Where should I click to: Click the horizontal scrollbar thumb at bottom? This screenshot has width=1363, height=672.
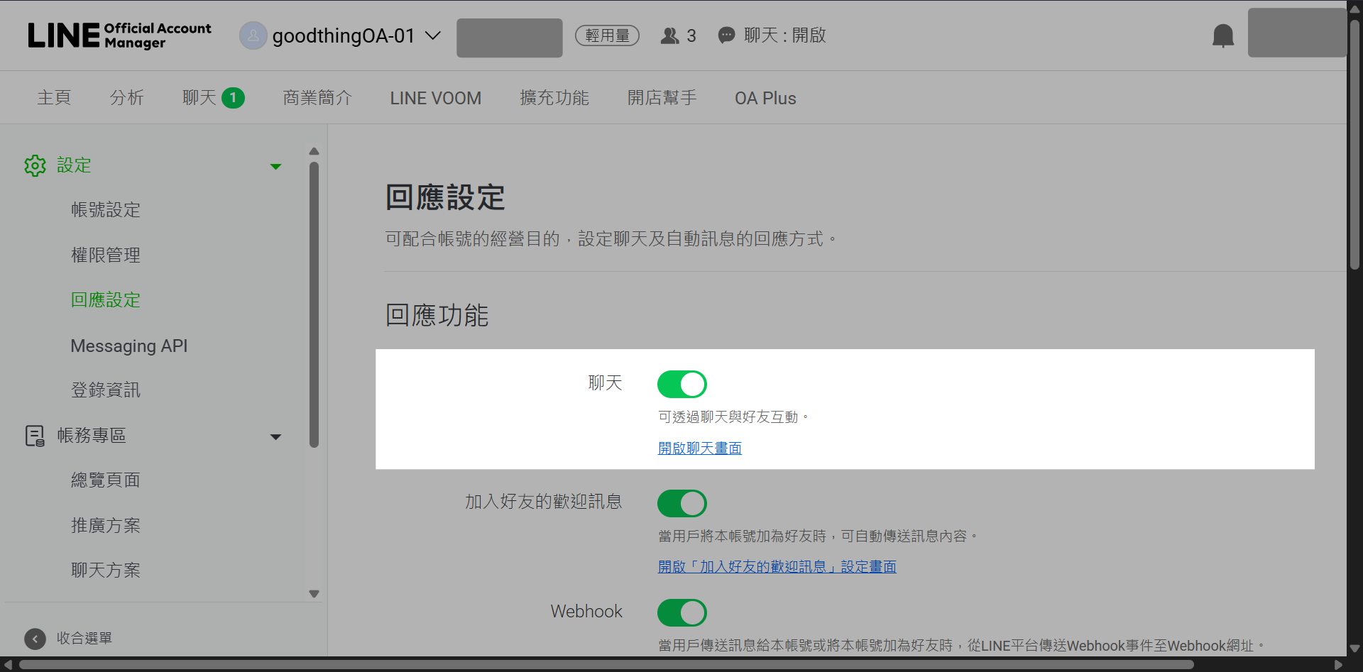point(606,665)
